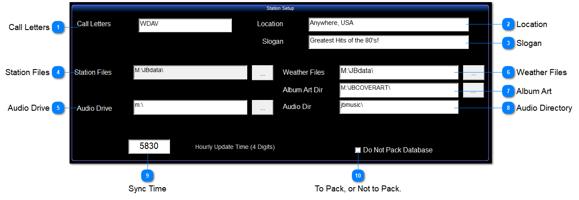Click the Call Letters field containing WDAV
This screenshot has height=200, width=579.
pos(185,25)
